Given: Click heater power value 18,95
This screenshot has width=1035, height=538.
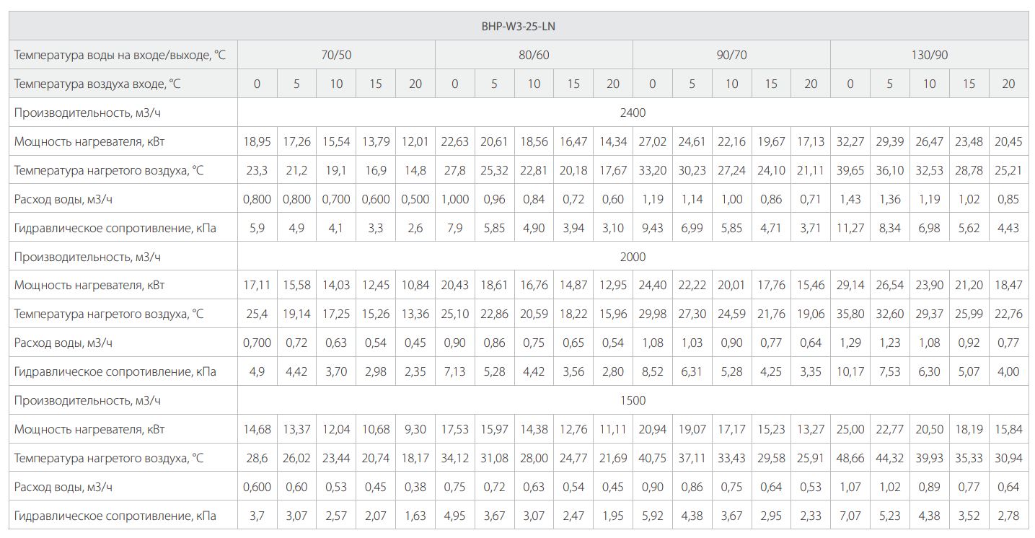Looking at the screenshot, I should pyautogui.click(x=257, y=141).
